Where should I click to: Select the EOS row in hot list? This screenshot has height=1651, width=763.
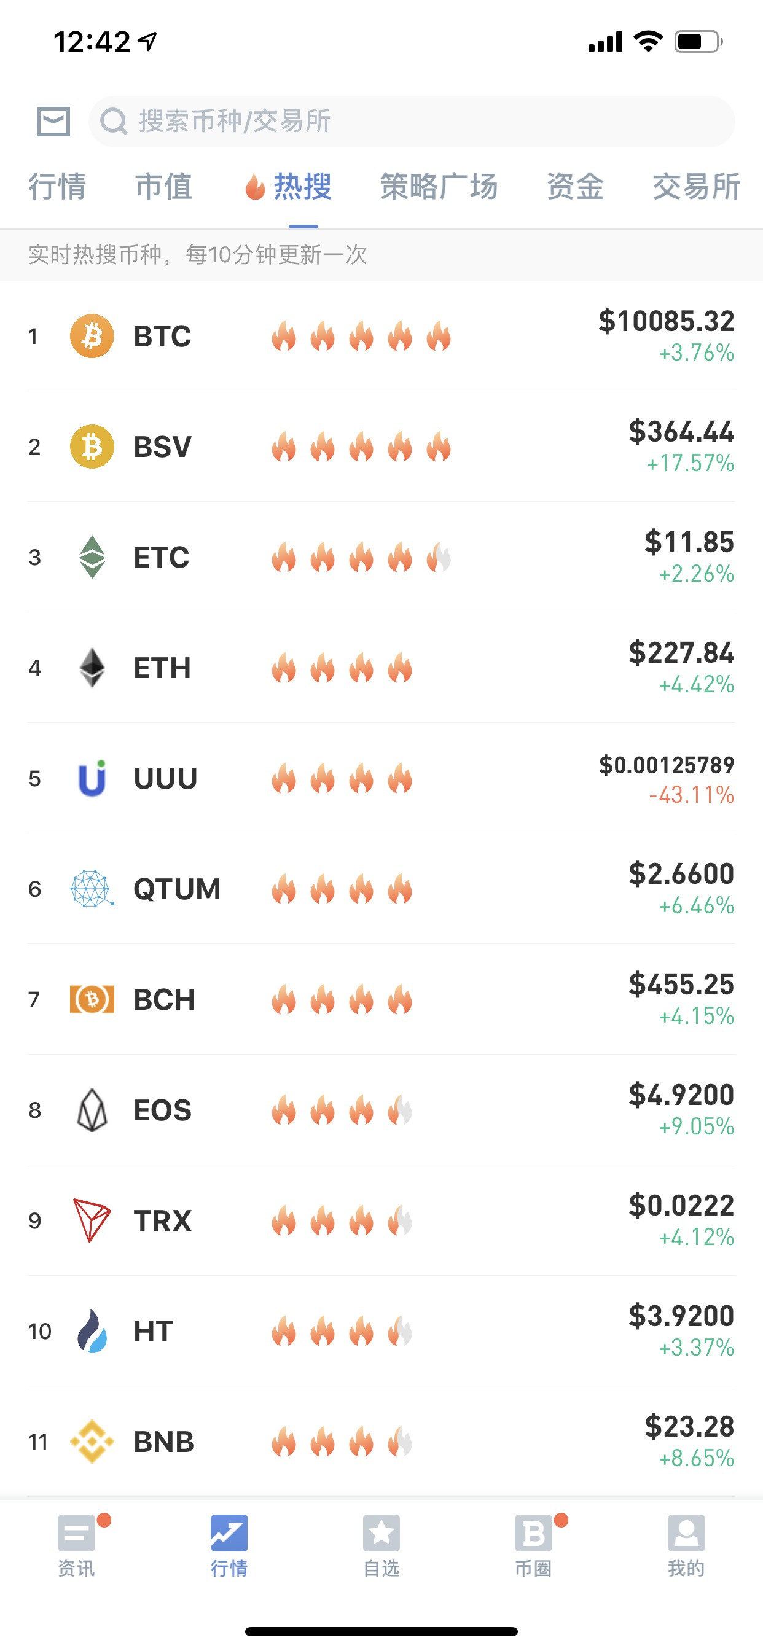pos(381,1110)
